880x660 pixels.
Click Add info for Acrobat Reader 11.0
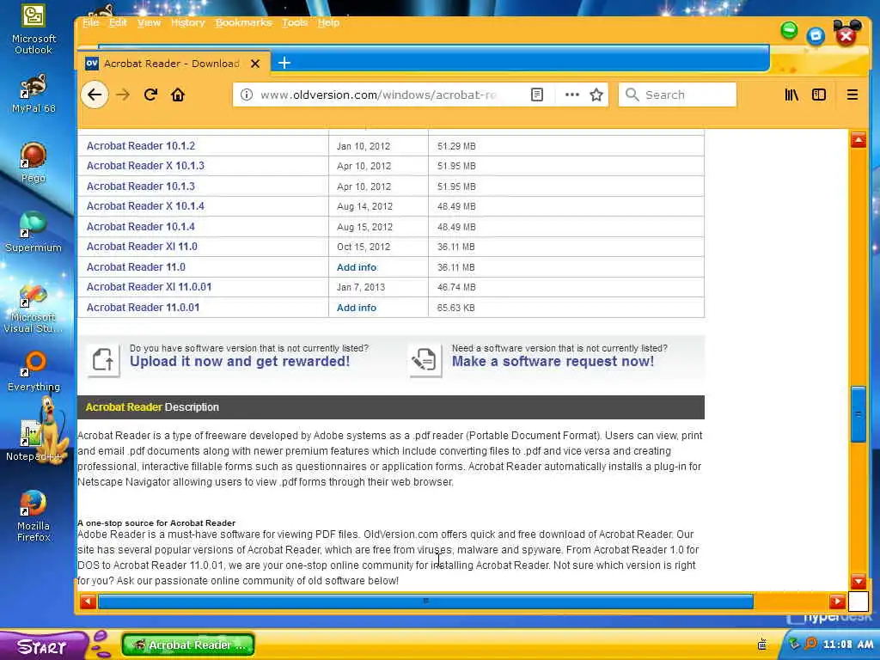(x=357, y=267)
